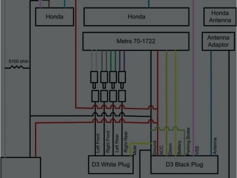Click the Honda Antenna box
Screen dimensions: 237x178
[220, 17]
